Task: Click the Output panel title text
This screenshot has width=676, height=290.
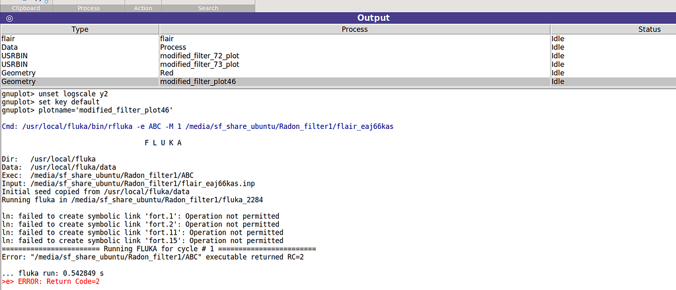Action: tap(373, 18)
